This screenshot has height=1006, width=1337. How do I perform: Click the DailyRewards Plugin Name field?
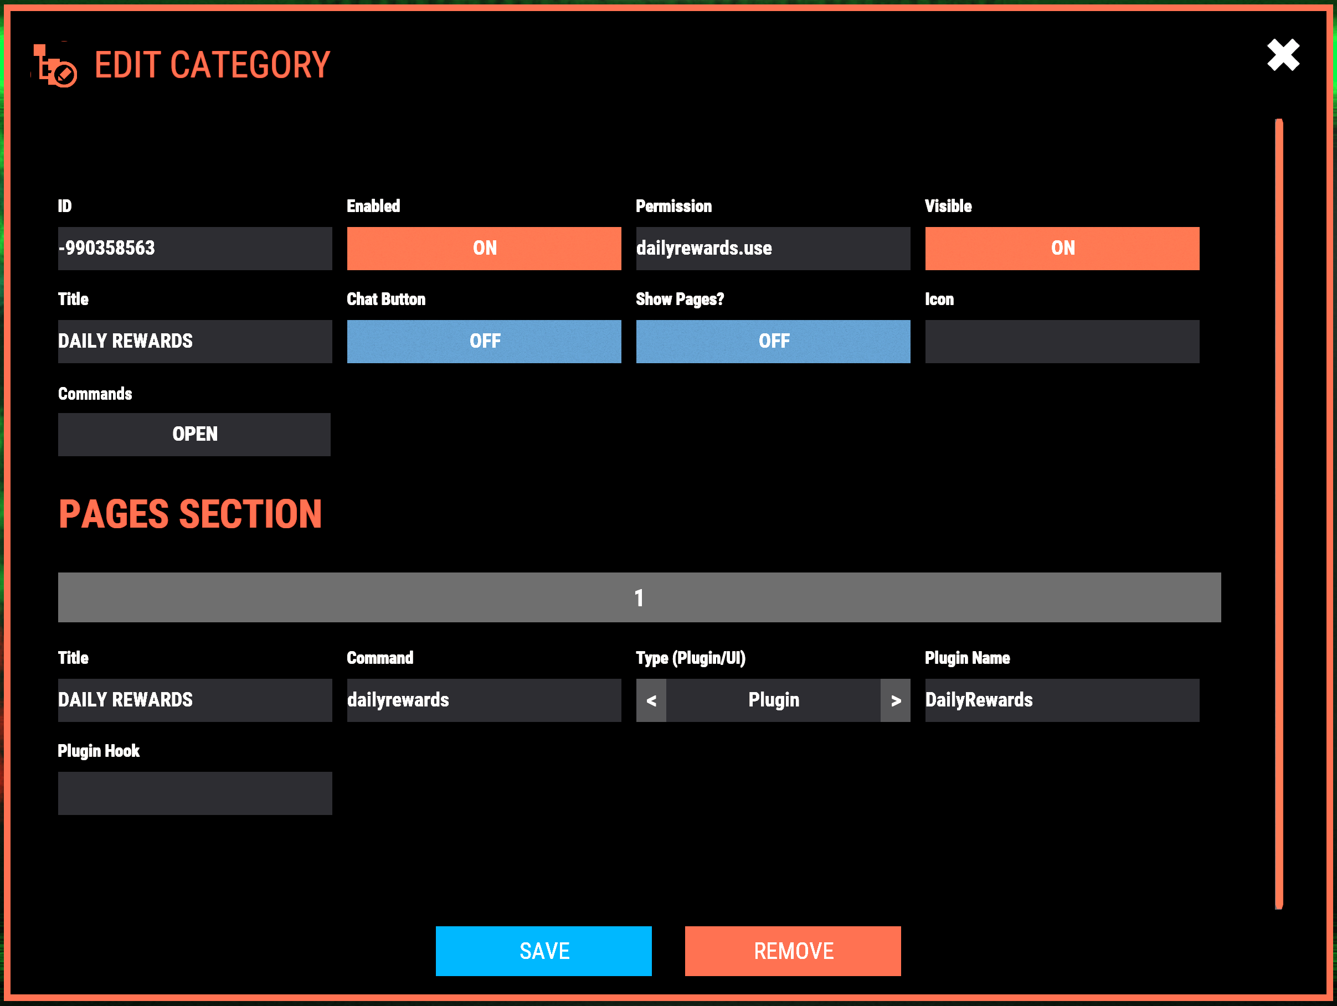[x=1062, y=700]
